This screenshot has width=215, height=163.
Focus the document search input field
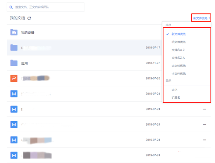tap(45, 7)
